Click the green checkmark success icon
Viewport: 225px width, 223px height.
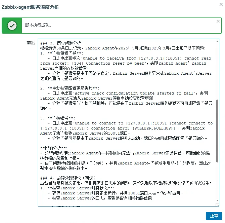pos(12,26)
